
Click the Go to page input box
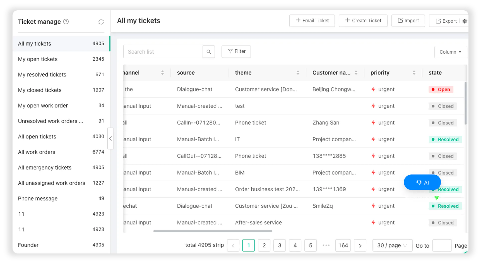click(442, 245)
